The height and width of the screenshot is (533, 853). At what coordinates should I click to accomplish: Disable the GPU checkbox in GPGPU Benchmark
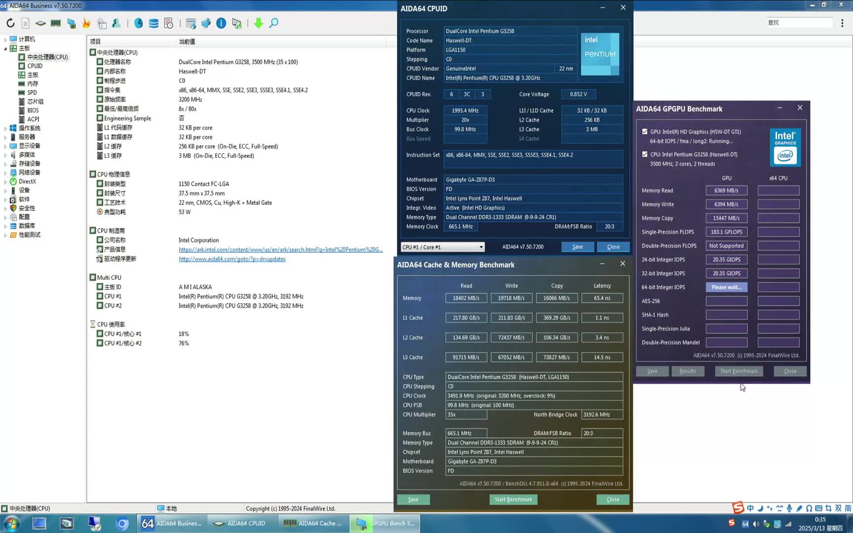pos(645,132)
